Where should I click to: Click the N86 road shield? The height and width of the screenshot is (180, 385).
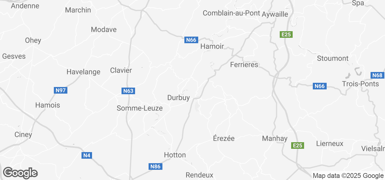pyautogui.click(x=156, y=166)
